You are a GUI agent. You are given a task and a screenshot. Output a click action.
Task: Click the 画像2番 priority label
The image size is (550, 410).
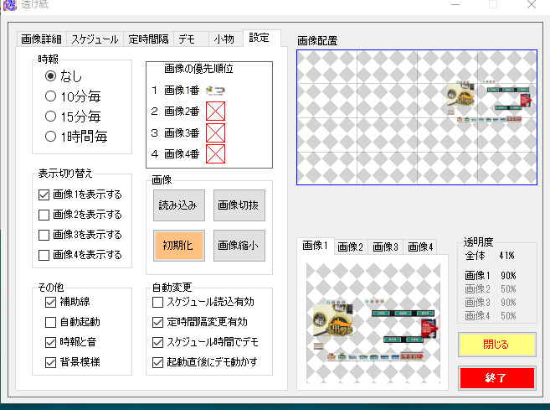click(182, 112)
